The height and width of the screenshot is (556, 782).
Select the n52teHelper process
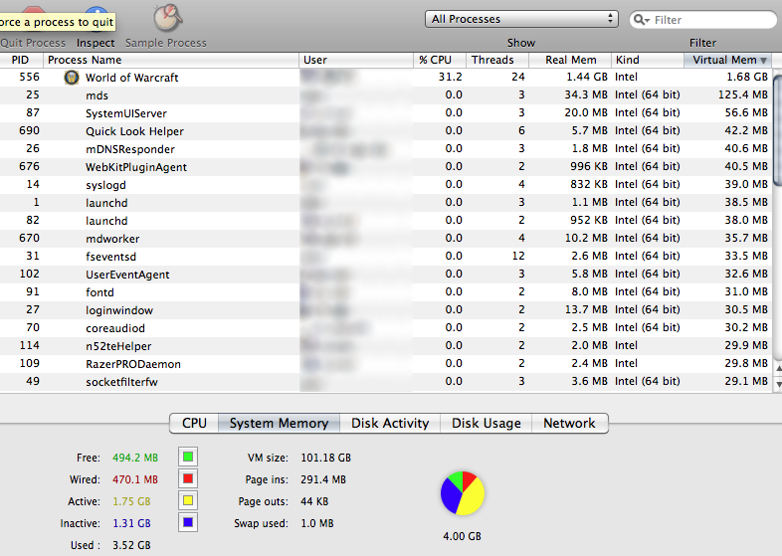pyautogui.click(x=386, y=346)
